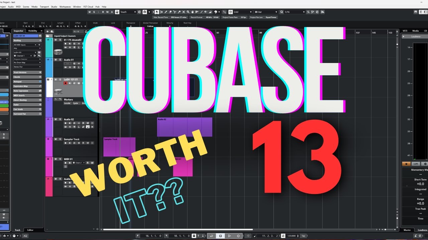428x240 pixels.
Task: Select the Erase tool in toolbar
Action: click(x=170, y=12)
